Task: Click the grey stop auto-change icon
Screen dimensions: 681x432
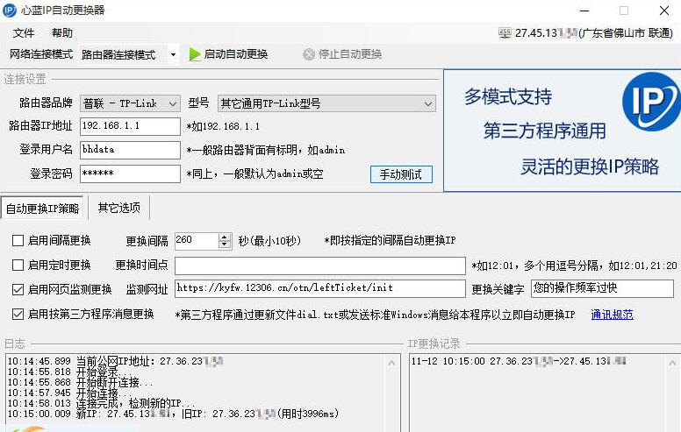Action: point(308,54)
